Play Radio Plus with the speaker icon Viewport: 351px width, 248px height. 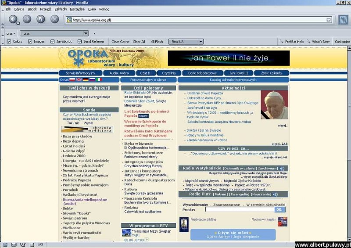pos(275,194)
